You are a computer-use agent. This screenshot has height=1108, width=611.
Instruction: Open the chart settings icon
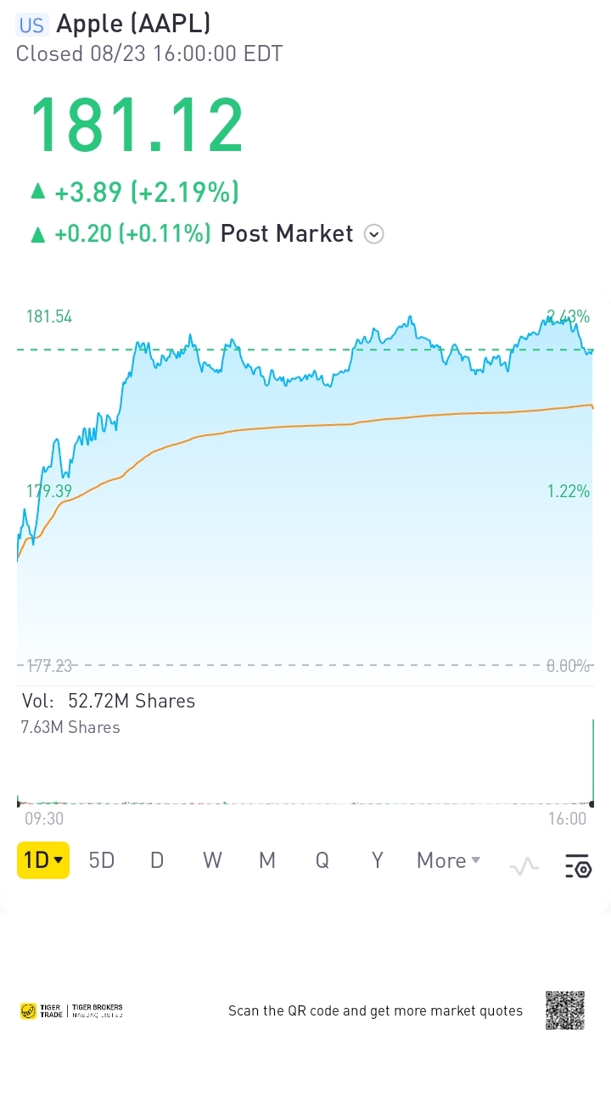[578, 866]
